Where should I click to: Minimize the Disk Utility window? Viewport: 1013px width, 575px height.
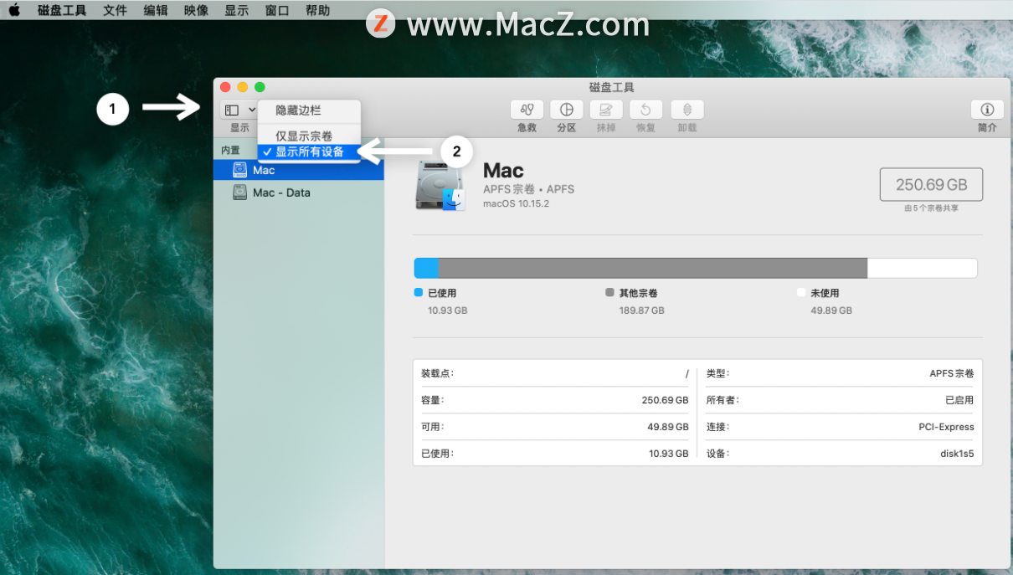243,87
